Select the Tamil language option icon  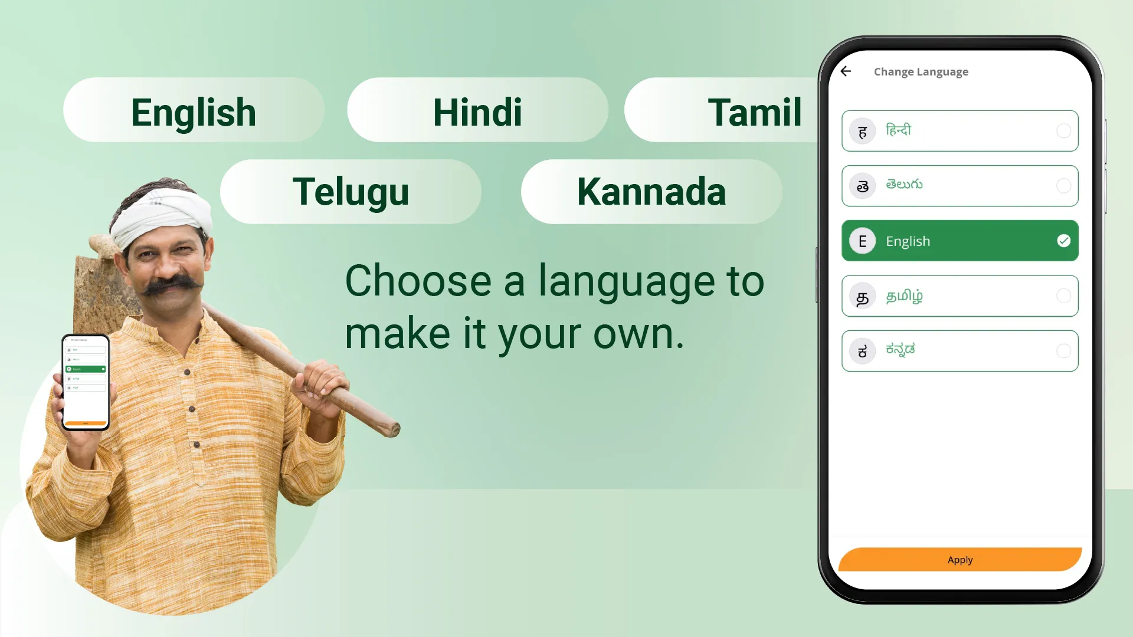pyautogui.click(x=862, y=296)
